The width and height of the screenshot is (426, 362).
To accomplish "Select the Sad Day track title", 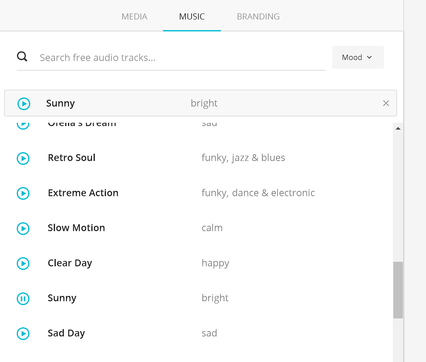I will (66, 333).
